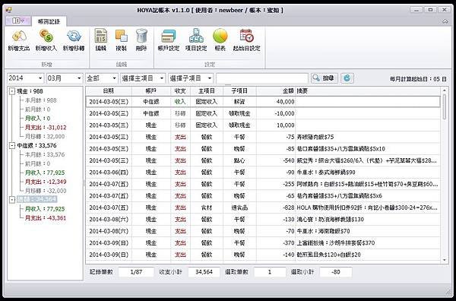Viewport: 456px width, 301px height.
Task: Sort by the 主項目 column header
Action: point(207,91)
